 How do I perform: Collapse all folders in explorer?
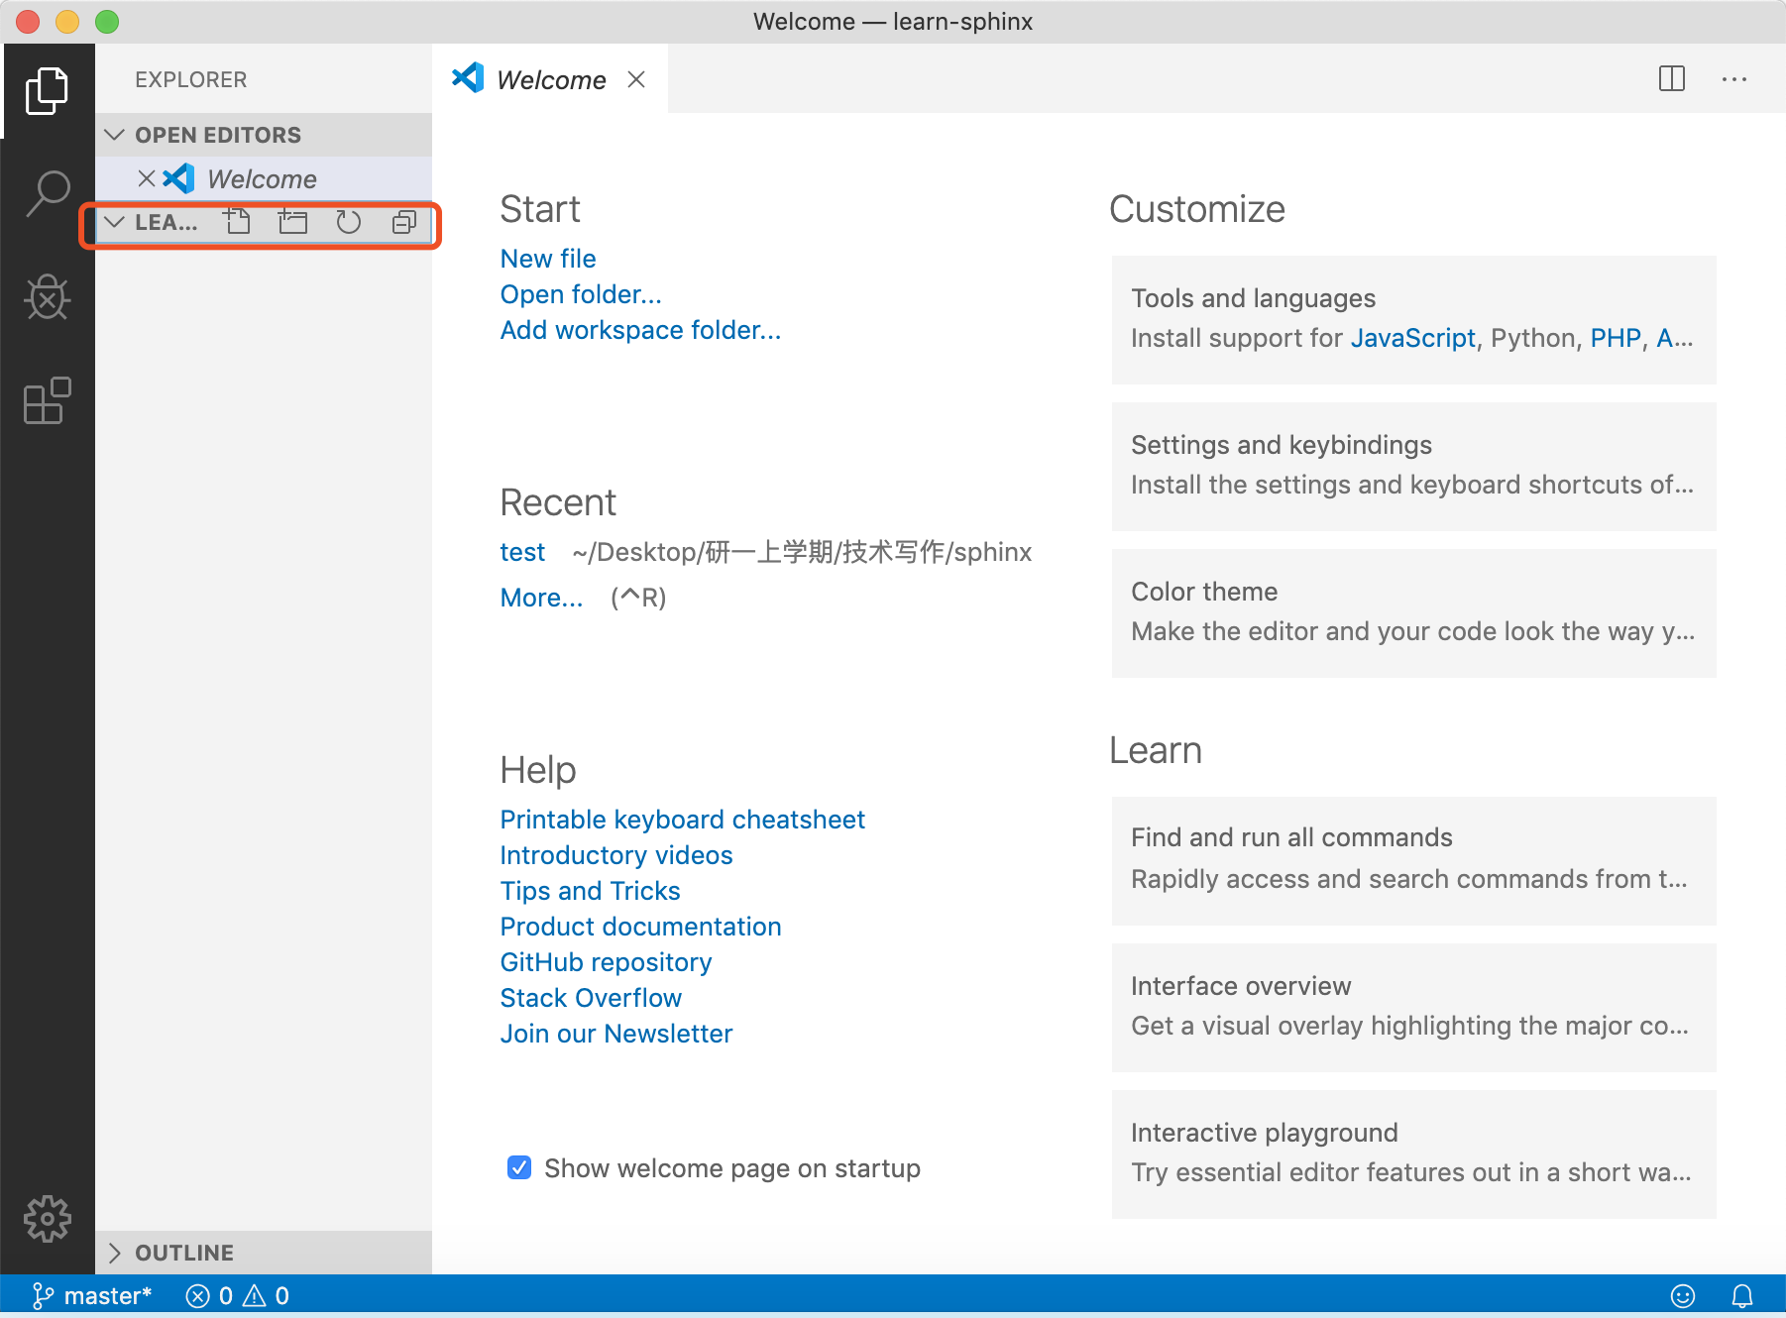pyautogui.click(x=403, y=222)
